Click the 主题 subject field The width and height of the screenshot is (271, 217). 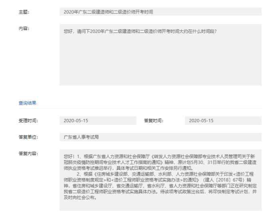tap(161, 12)
